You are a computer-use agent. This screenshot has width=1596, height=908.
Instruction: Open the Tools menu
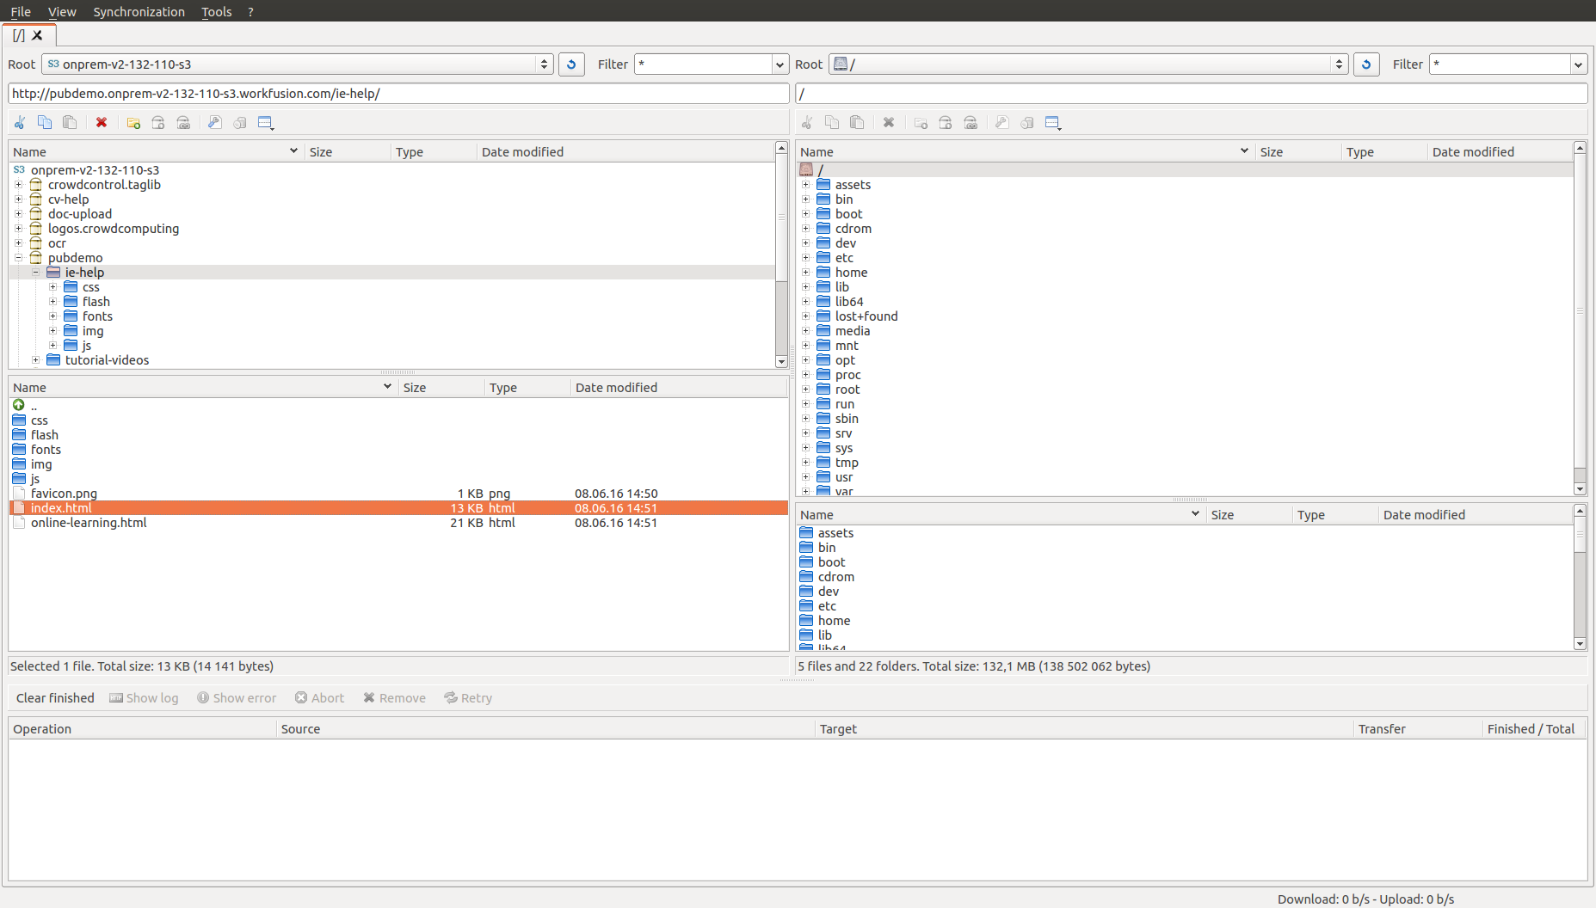pyautogui.click(x=217, y=11)
